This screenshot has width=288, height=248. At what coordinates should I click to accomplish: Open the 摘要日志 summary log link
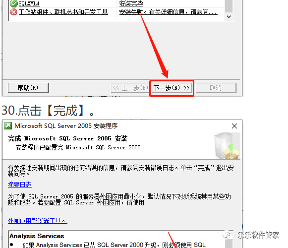[20, 185]
